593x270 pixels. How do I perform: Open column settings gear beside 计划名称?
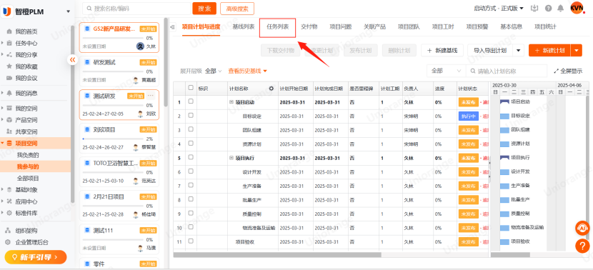tap(271, 89)
